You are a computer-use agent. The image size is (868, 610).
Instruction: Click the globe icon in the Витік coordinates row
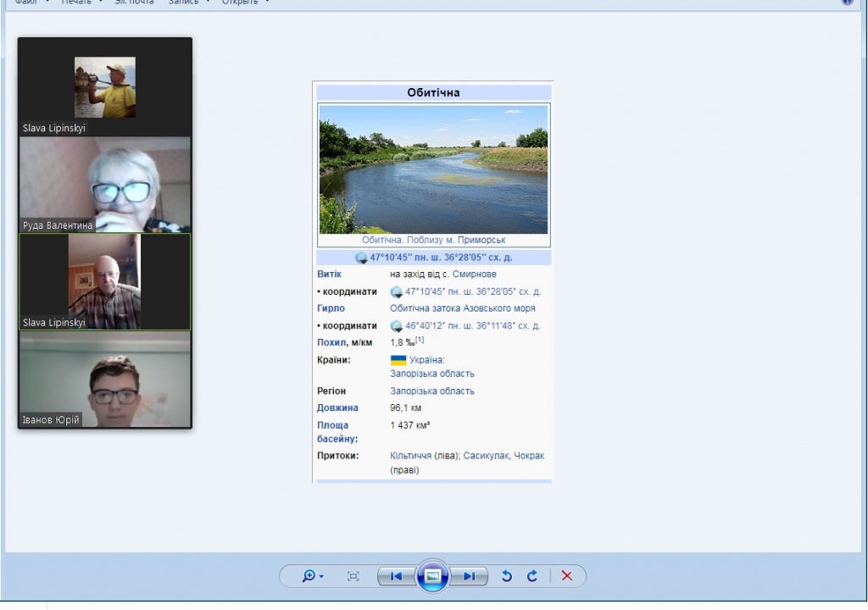[x=396, y=291]
